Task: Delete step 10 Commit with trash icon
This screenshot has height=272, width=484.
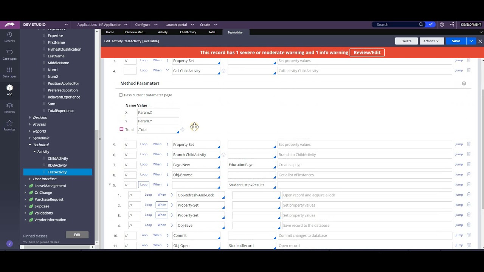Action: [469, 235]
